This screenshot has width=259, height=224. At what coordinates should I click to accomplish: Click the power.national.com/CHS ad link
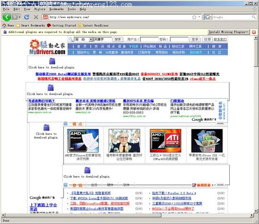tap(186, 116)
